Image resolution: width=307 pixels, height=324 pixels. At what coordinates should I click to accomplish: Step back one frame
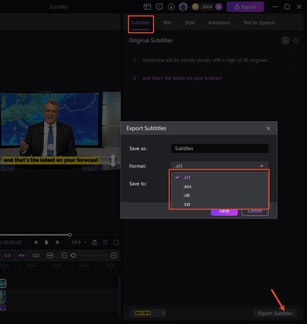[x=36, y=242]
